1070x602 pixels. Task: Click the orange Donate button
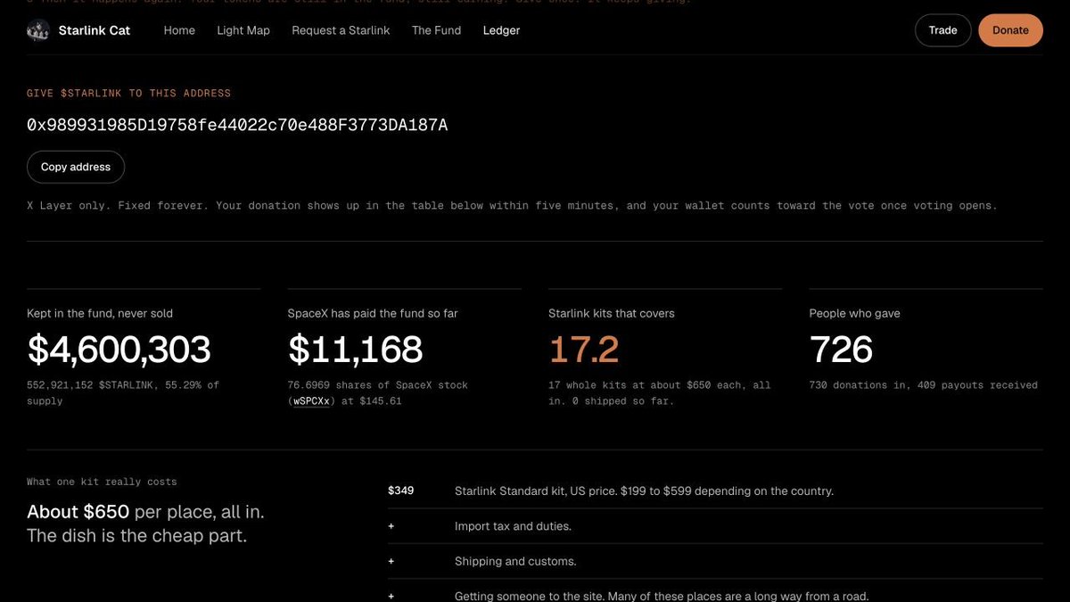1010,30
